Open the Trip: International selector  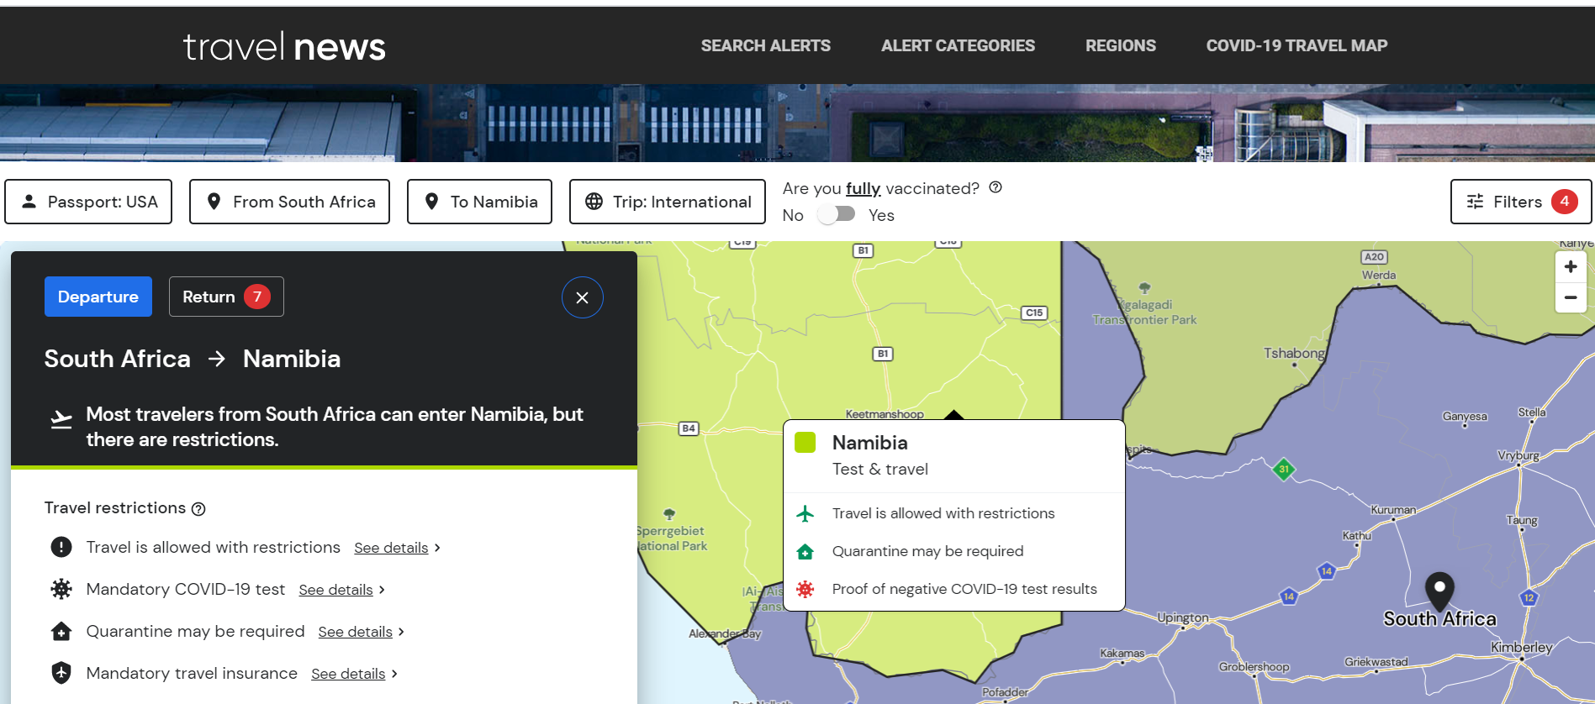667,202
